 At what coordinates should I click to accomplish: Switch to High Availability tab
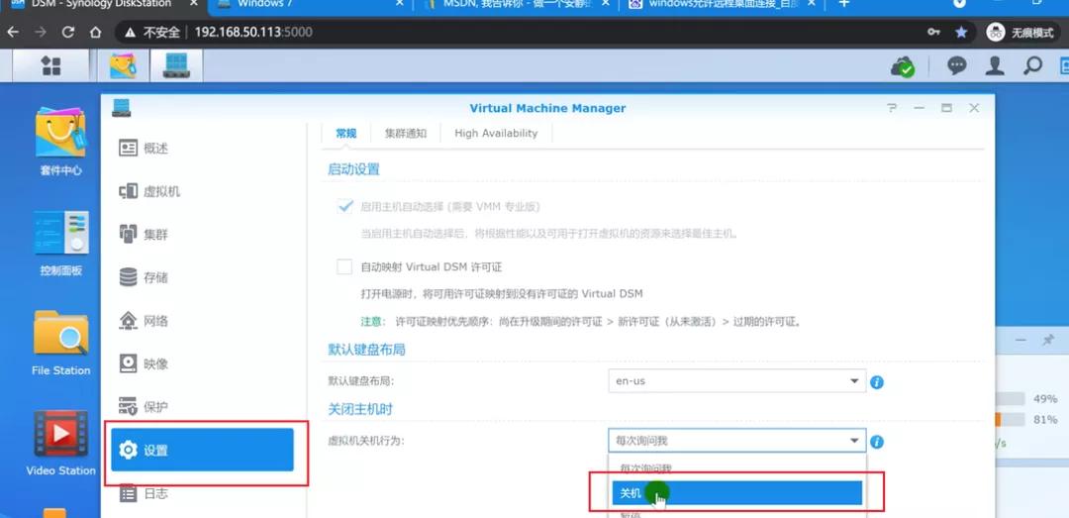click(x=496, y=134)
